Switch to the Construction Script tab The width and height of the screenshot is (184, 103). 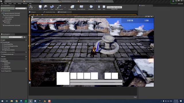click(49, 12)
